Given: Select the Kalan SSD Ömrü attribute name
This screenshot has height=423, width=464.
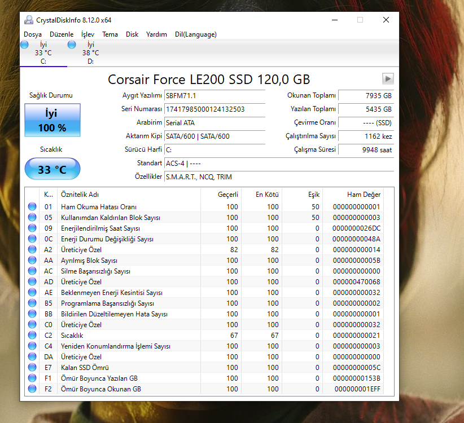Looking at the screenshot, I should [85, 368].
